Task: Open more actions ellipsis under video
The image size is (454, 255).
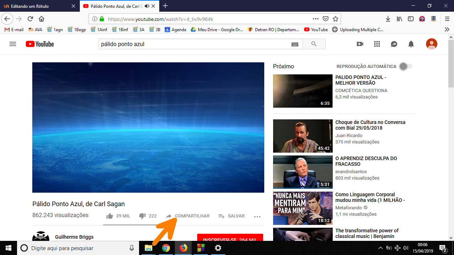Action: 258,216
